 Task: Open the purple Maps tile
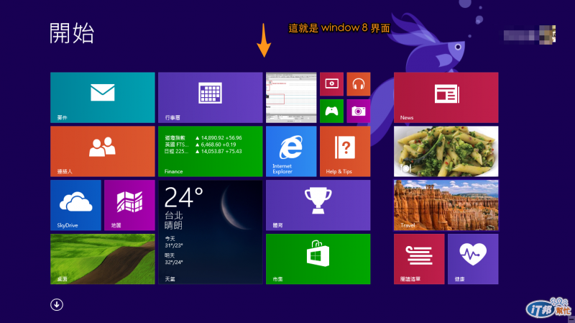coord(129,205)
